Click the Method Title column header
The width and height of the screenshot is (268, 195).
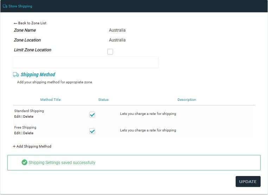click(50, 100)
